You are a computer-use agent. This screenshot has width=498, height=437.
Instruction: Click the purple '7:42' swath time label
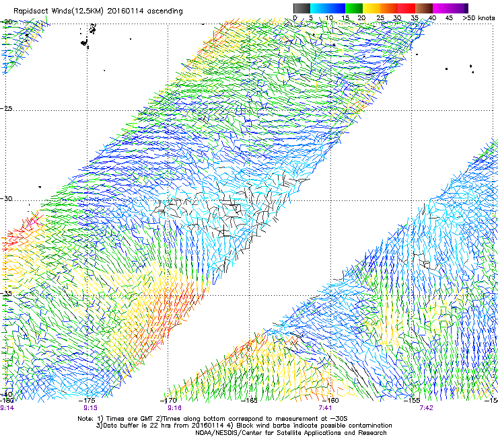(x=426, y=408)
